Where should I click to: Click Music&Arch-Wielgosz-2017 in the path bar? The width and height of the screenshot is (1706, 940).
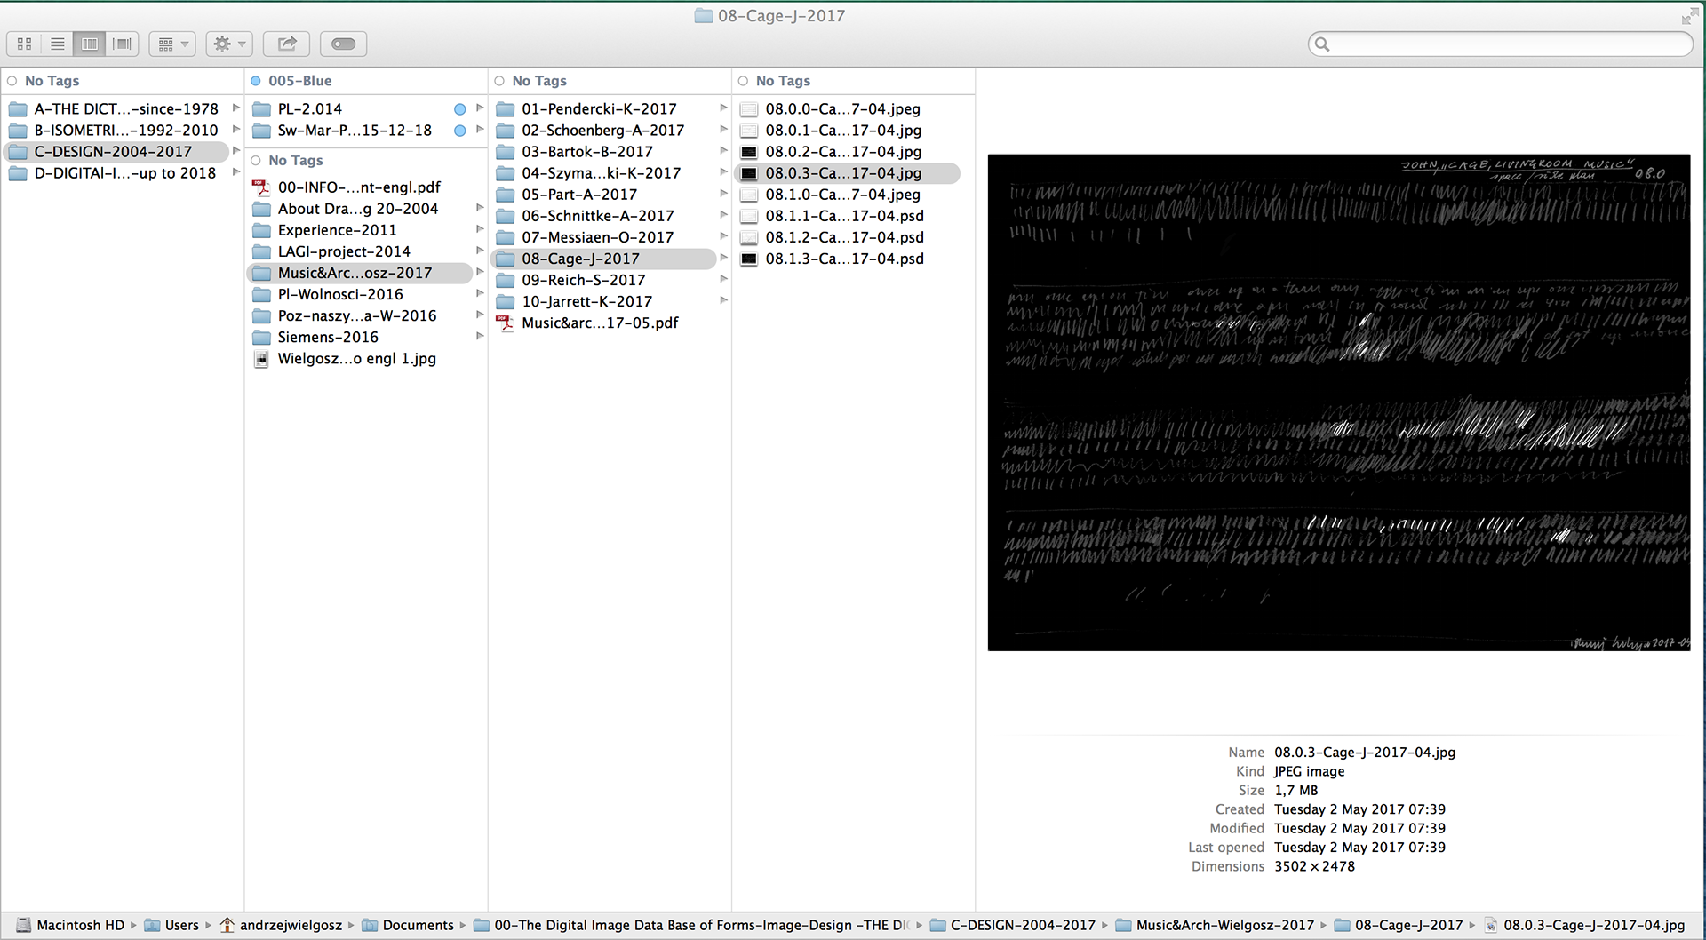click(1215, 925)
